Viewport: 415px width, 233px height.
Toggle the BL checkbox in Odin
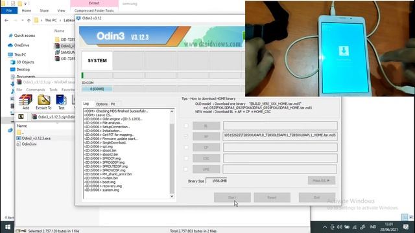(186, 126)
